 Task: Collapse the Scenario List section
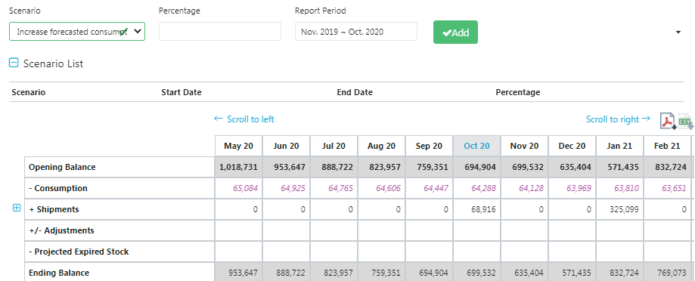pos(14,63)
